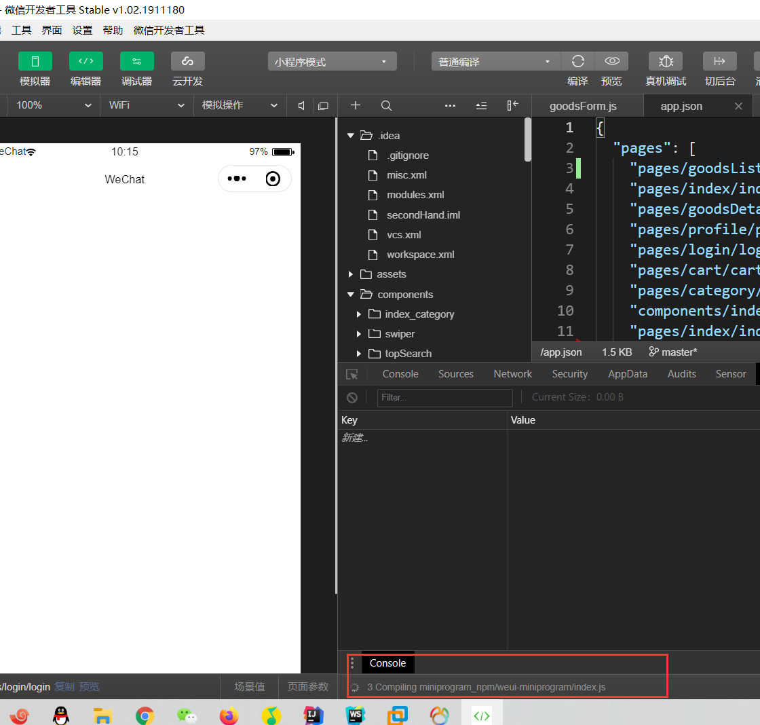760x725 pixels.
Task: Collapse the .idea folder
Action: tap(350, 136)
